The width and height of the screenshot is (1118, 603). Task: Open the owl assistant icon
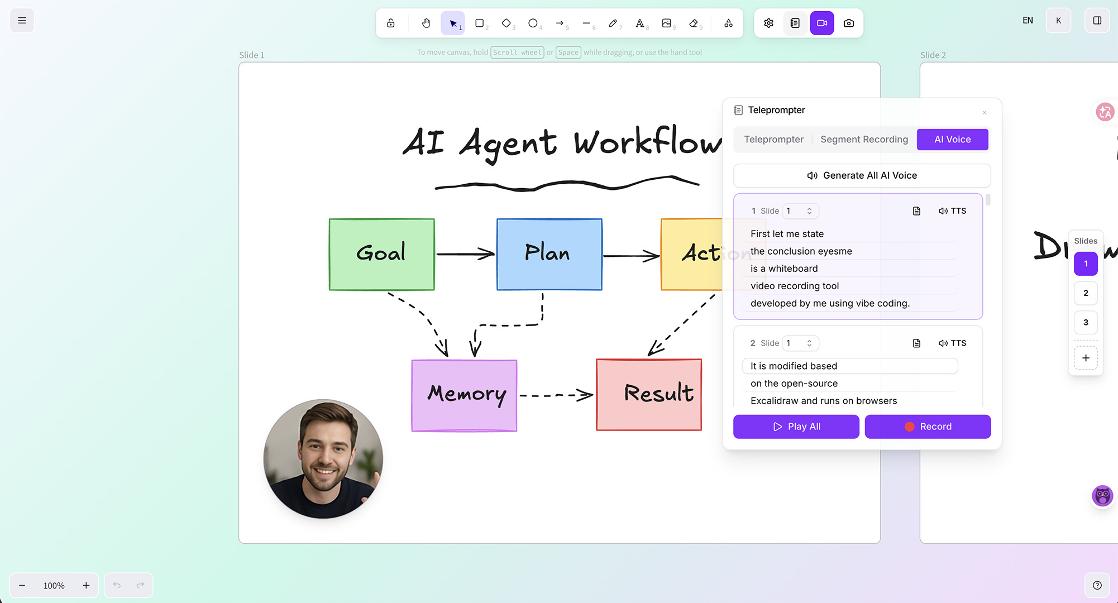[x=1102, y=496]
